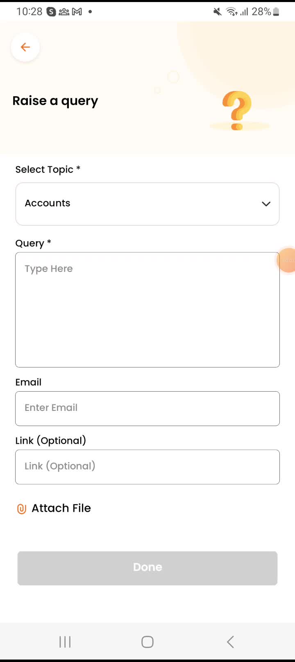Tap the Teams notification icon in the status bar
The width and height of the screenshot is (295, 662).
(64, 12)
